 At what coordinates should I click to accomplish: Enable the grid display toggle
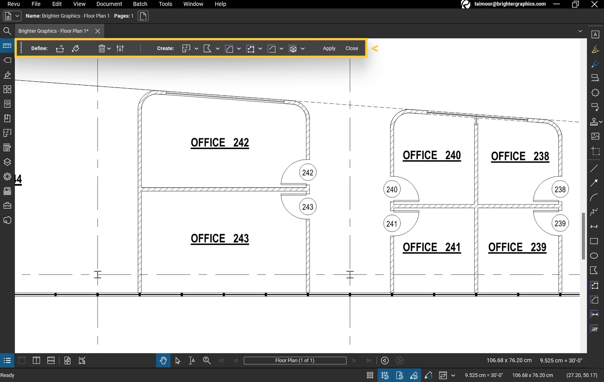370,375
